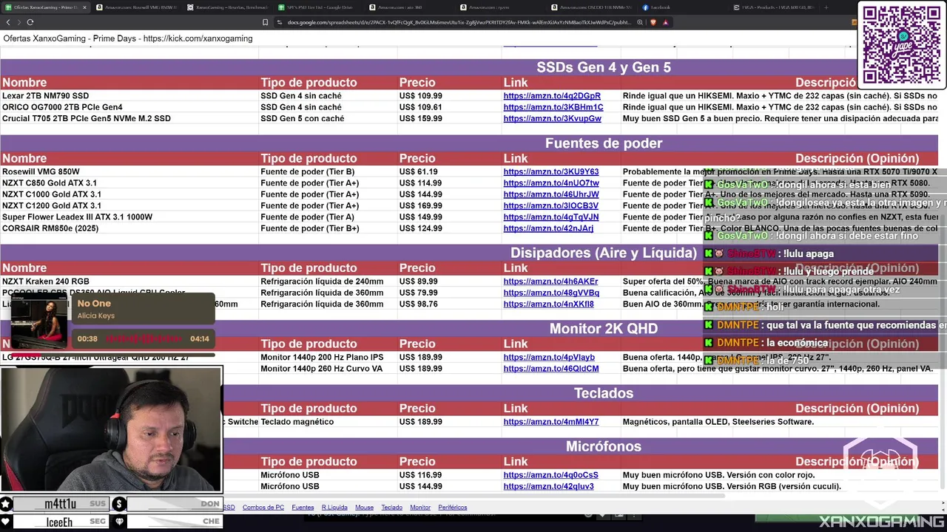Open the Brave Shields lion icon
947x532 pixels.
(653, 22)
